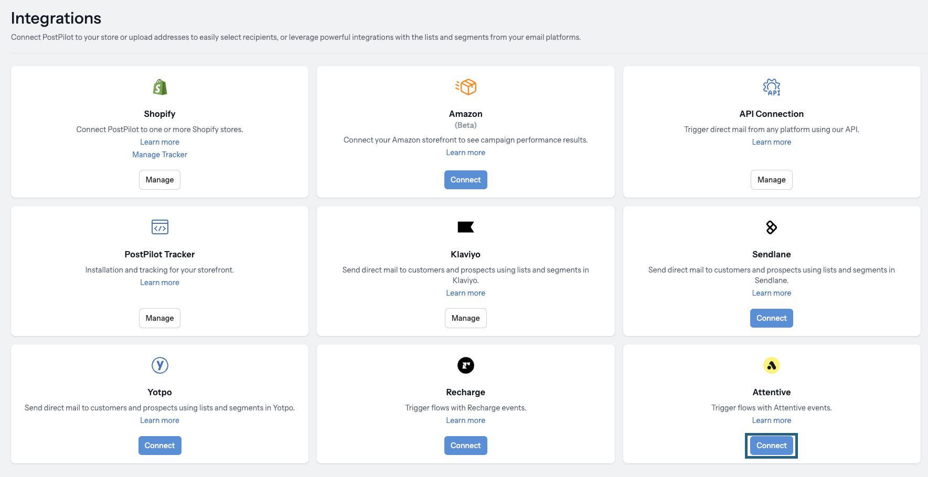The image size is (928, 477).
Task: Click the Sendlane diamond logo icon
Action: [x=772, y=227]
